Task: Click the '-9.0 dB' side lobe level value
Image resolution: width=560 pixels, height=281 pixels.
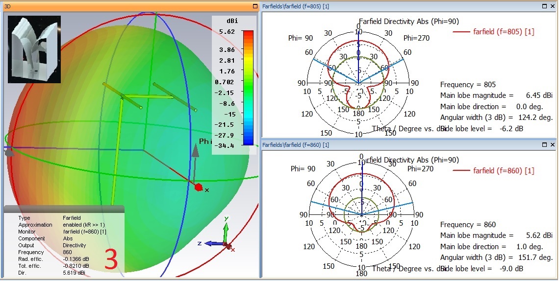Action: point(511,269)
